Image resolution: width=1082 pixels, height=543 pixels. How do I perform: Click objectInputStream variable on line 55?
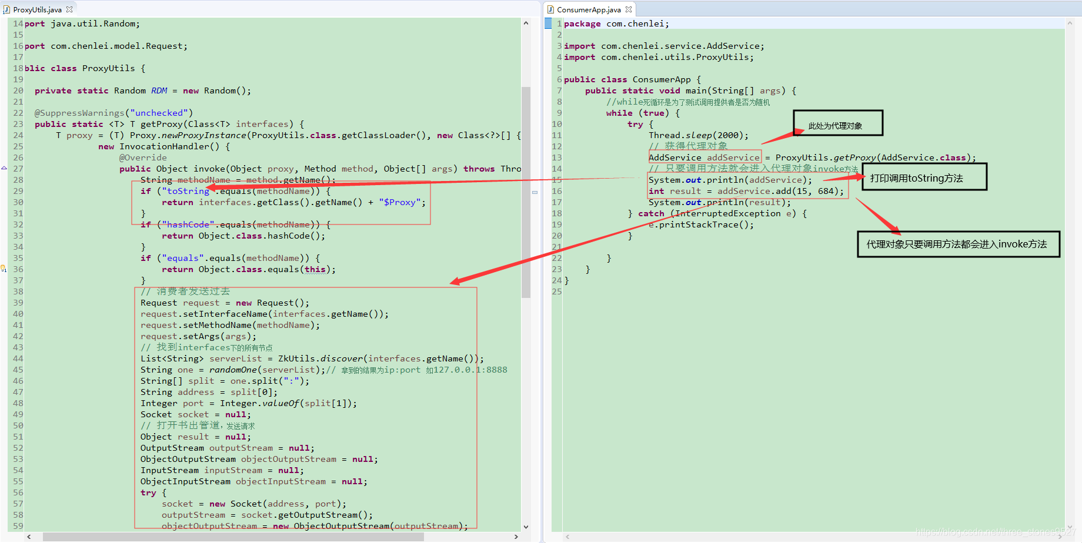[x=281, y=481]
